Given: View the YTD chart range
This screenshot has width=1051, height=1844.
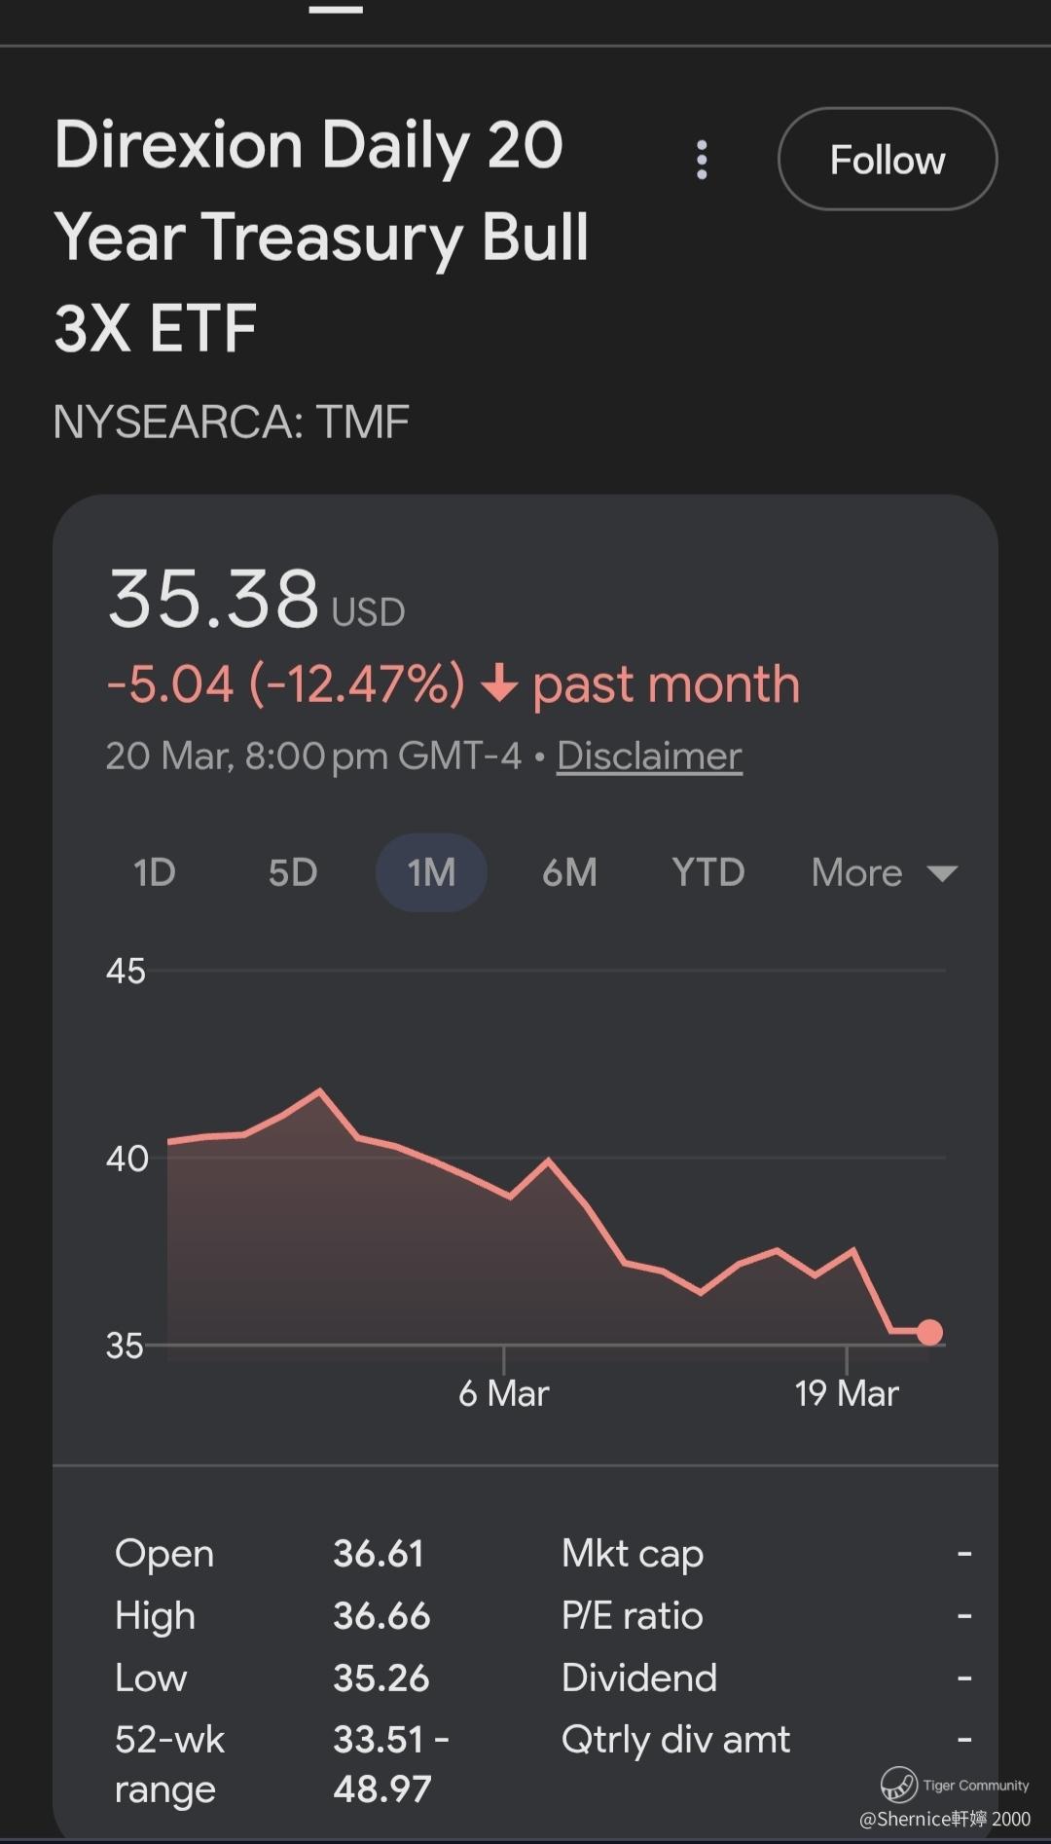Looking at the screenshot, I should [707, 872].
